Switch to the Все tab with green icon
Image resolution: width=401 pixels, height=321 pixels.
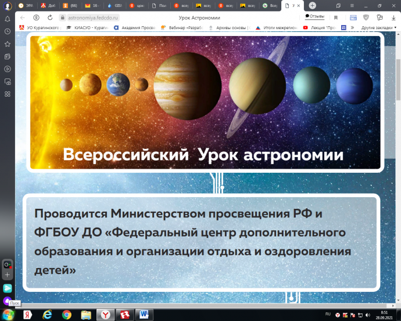pos(270,6)
